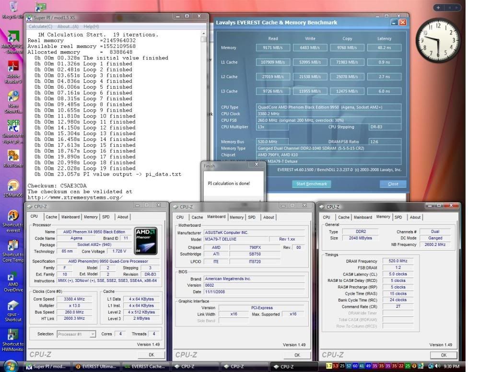This screenshot has width=491, height=372.
Task: Launch the super_pi shortcut on desktop
Action: coord(13,131)
